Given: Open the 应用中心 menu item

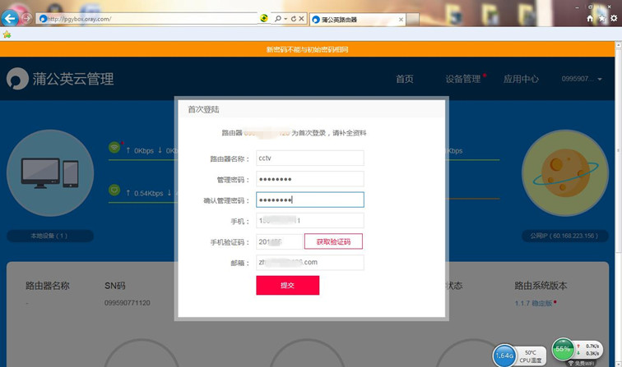Looking at the screenshot, I should 521,80.
